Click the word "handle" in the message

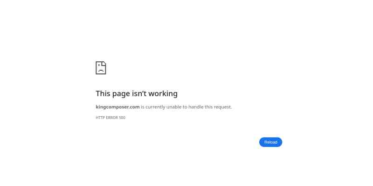196,107
